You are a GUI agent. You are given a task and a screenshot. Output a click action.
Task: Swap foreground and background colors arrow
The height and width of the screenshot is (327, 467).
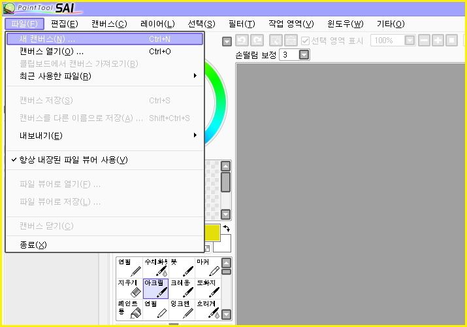click(x=227, y=229)
